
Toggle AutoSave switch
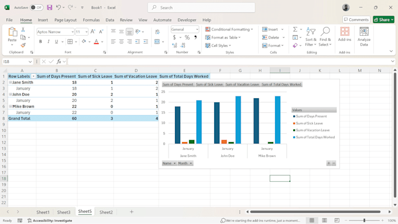(36, 8)
